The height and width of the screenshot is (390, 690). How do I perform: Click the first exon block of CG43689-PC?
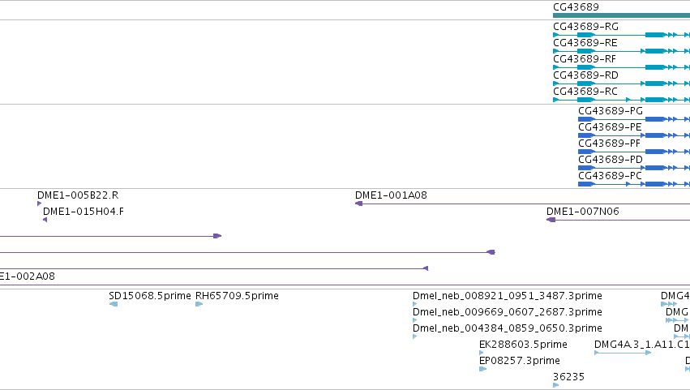[586, 184]
